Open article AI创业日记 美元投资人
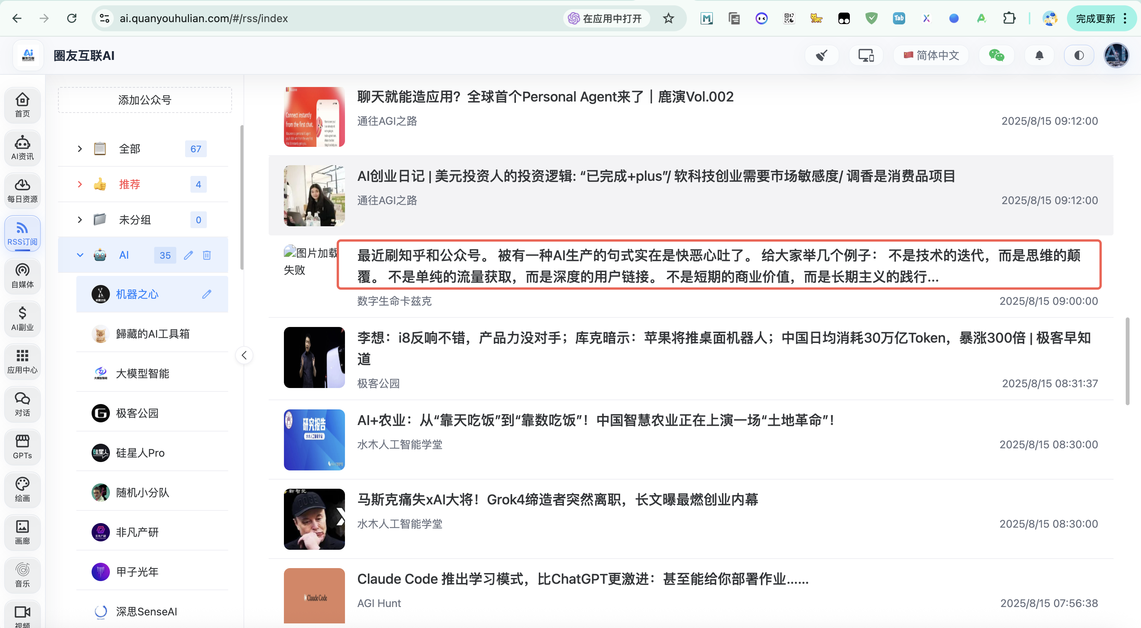The width and height of the screenshot is (1141, 628). tap(656, 176)
